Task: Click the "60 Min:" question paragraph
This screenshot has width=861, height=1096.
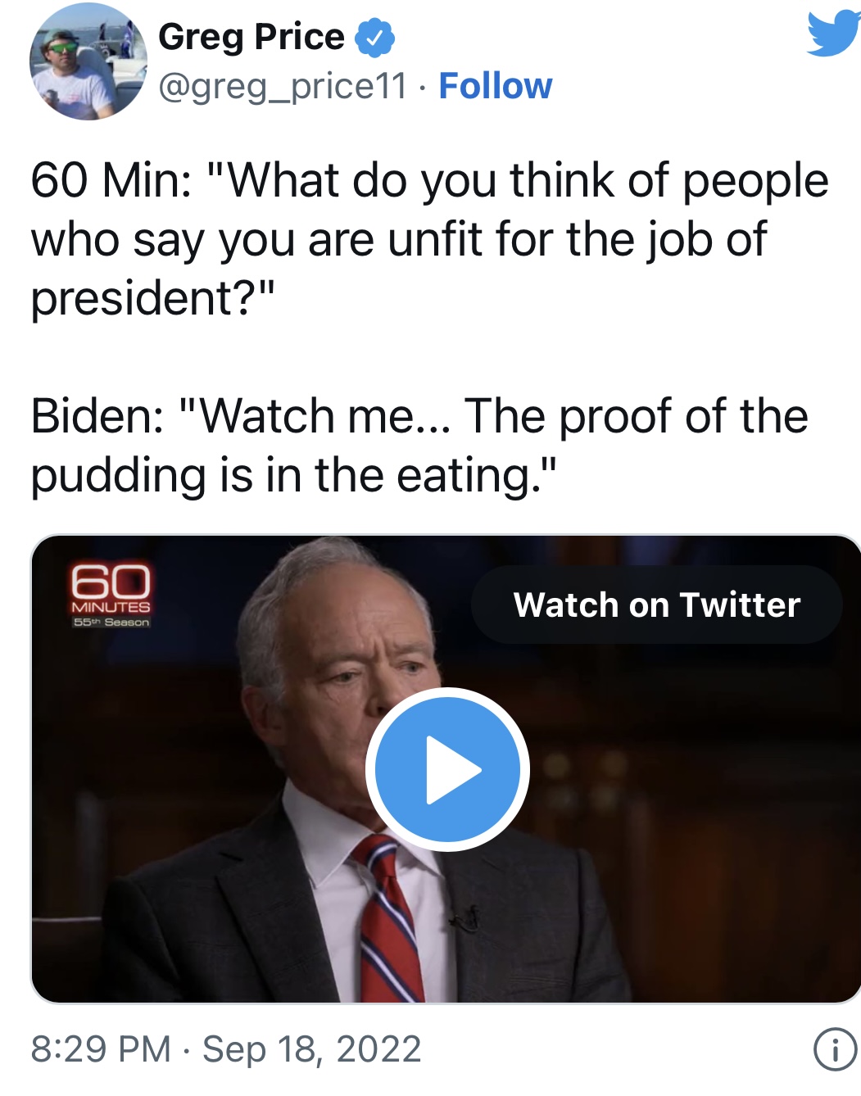Action: click(429, 238)
